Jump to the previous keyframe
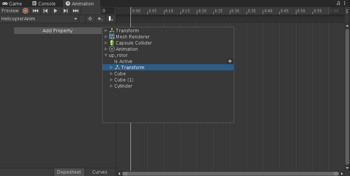The image size is (350, 176). tap(46, 11)
